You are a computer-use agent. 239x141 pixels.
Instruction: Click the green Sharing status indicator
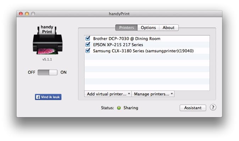coord(119,108)
